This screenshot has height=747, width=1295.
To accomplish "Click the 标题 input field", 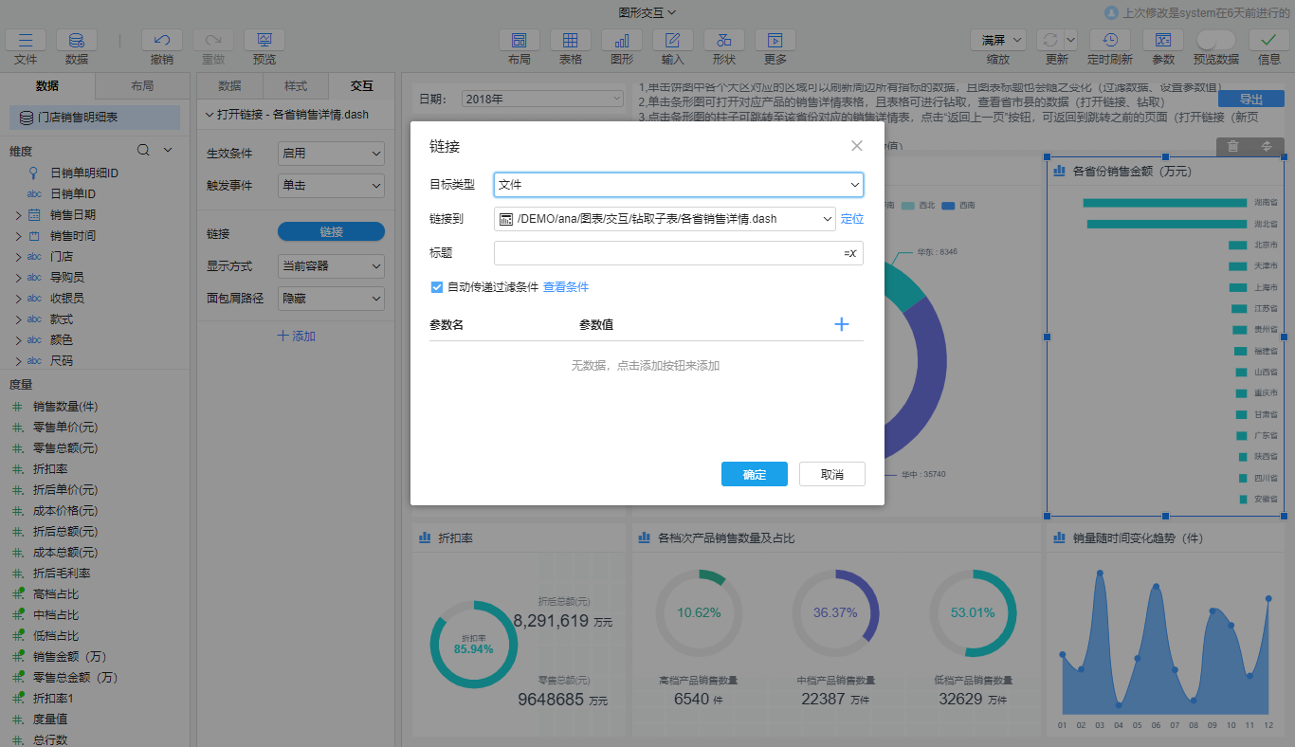I will click(666, 253).
